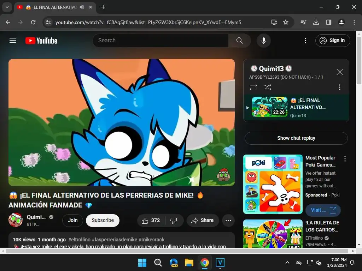Toggle Chrome side panel
Image resolution: width=362 pixels, height=271 pixels.
pos(329,22)
